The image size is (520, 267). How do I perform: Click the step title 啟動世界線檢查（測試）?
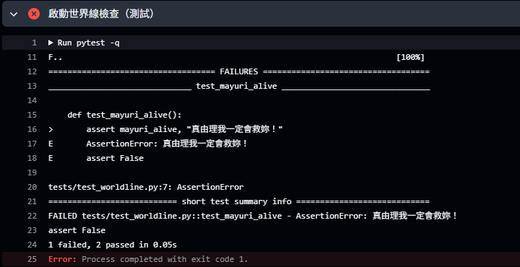(102, 14)
